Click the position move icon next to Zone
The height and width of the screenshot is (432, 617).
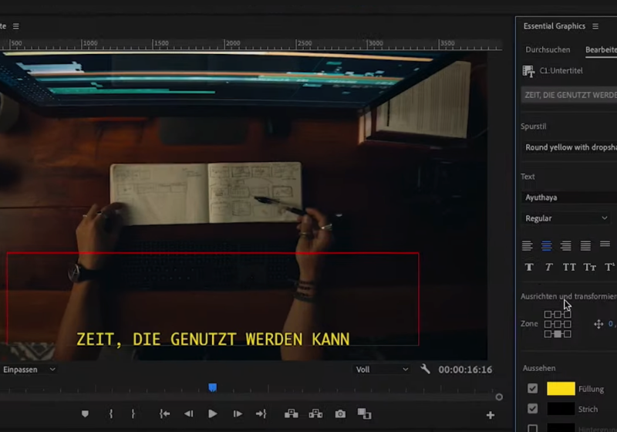[598, 324]
